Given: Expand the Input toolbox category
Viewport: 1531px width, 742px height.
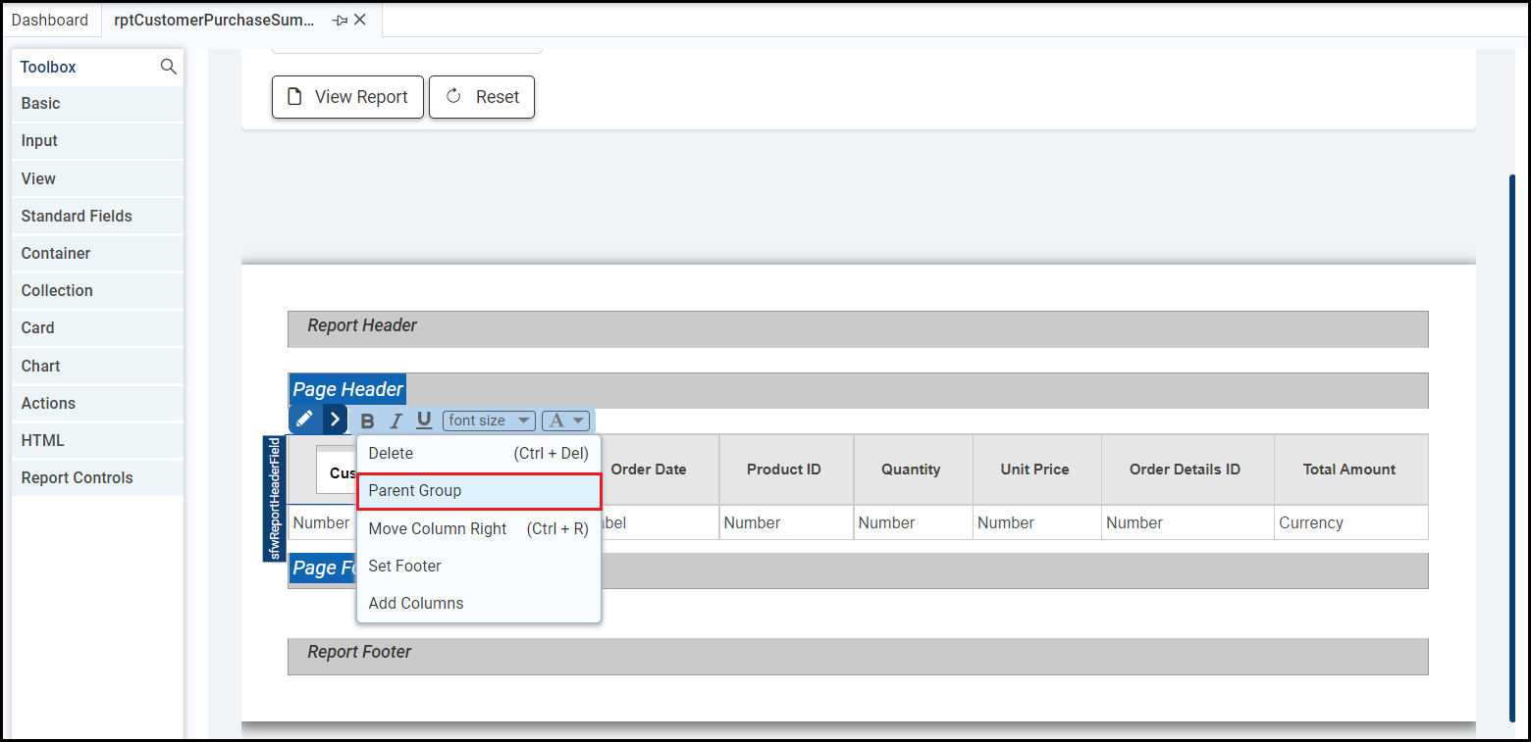Looking at the screenshot, I should click(x=97, y=141).
